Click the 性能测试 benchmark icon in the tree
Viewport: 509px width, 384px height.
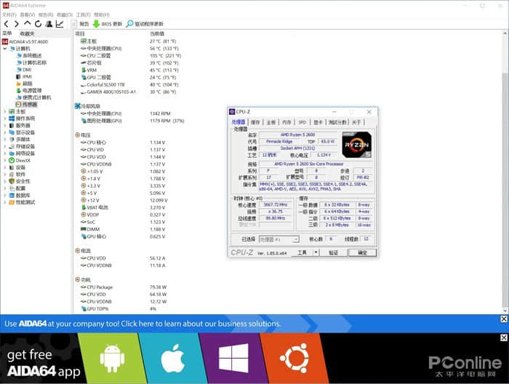tap(12, 202)
